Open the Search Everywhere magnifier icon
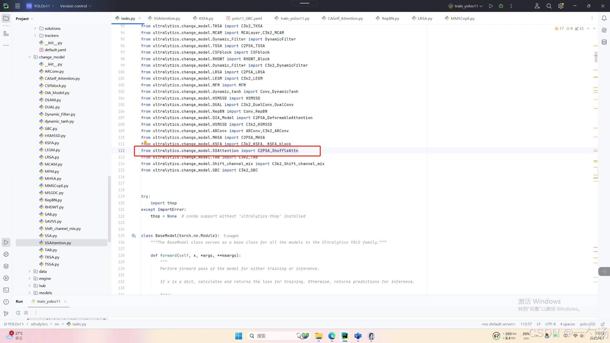610x343 pixels. pos(549,6)
